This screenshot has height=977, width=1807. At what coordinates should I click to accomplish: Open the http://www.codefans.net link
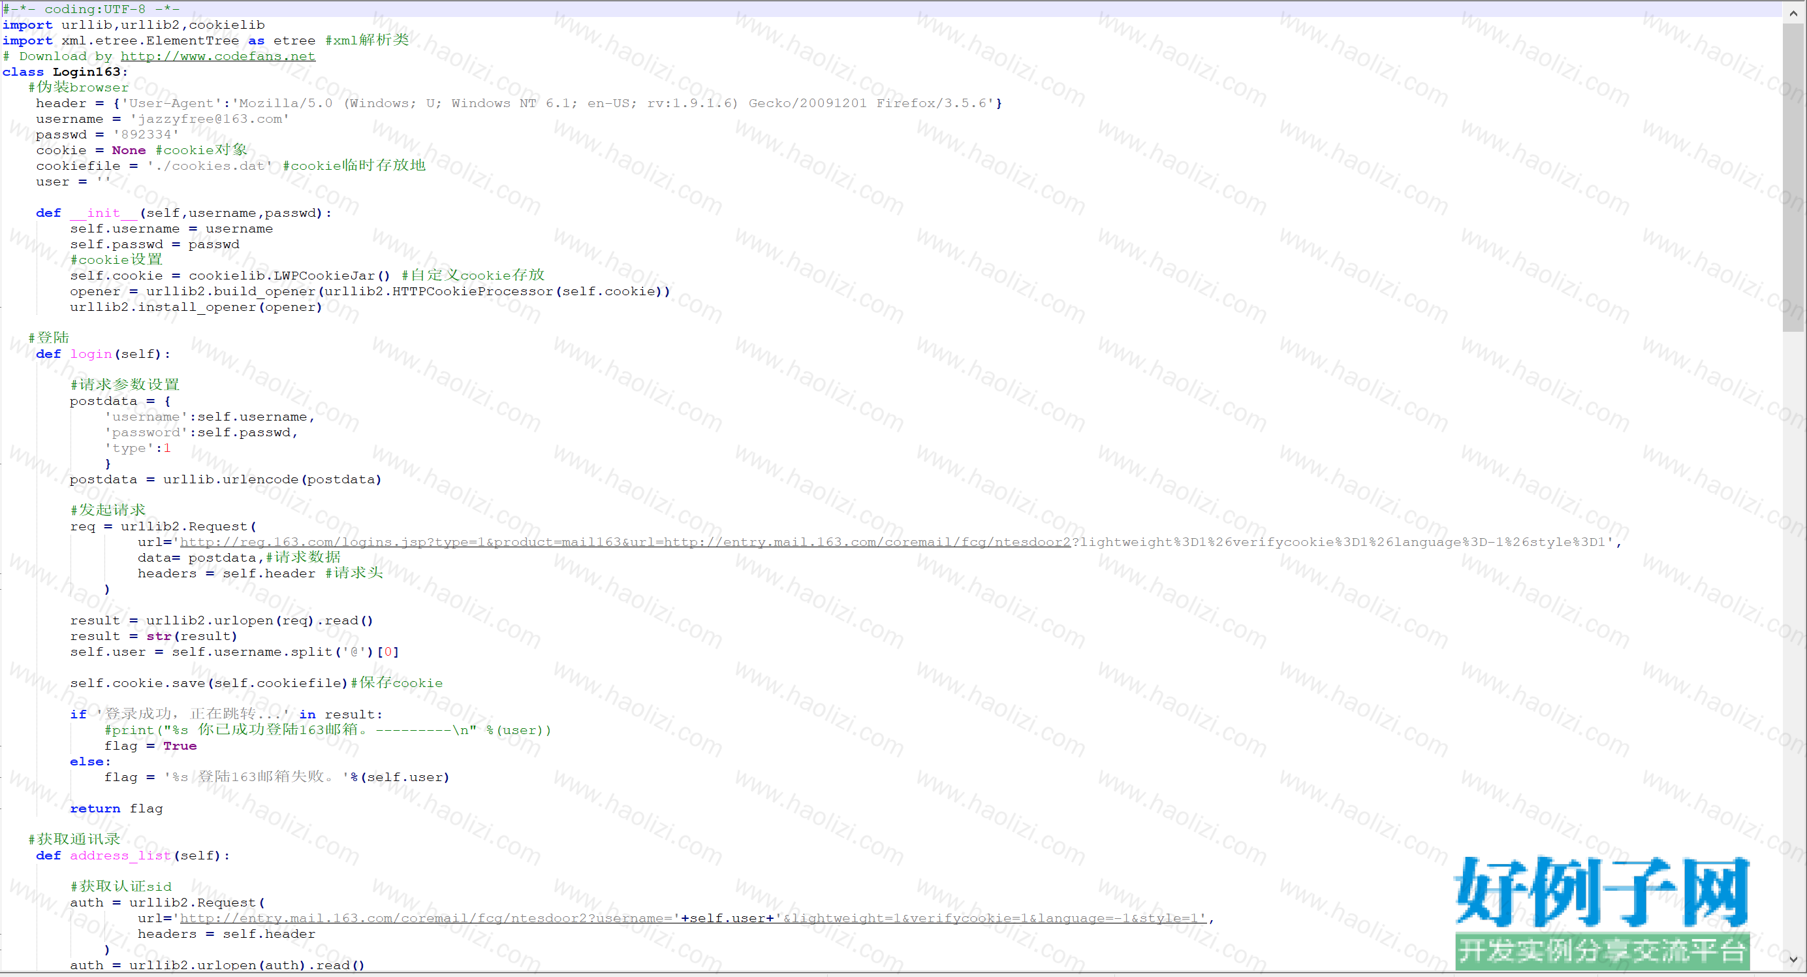point(218,56)
